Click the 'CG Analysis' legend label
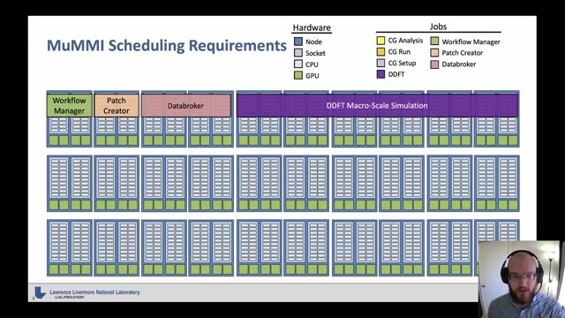 405,41
